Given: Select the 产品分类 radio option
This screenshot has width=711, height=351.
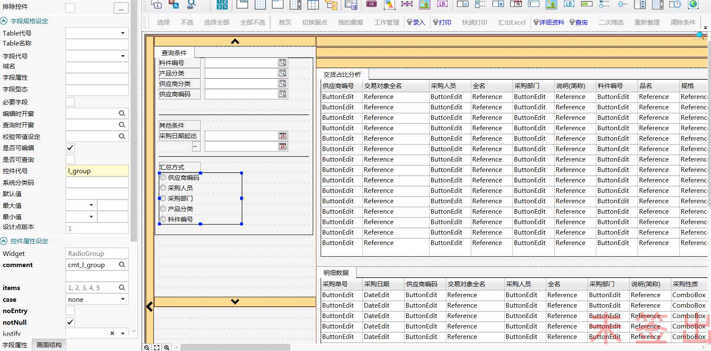Looking at the screenshot, I should click(163, 209).
